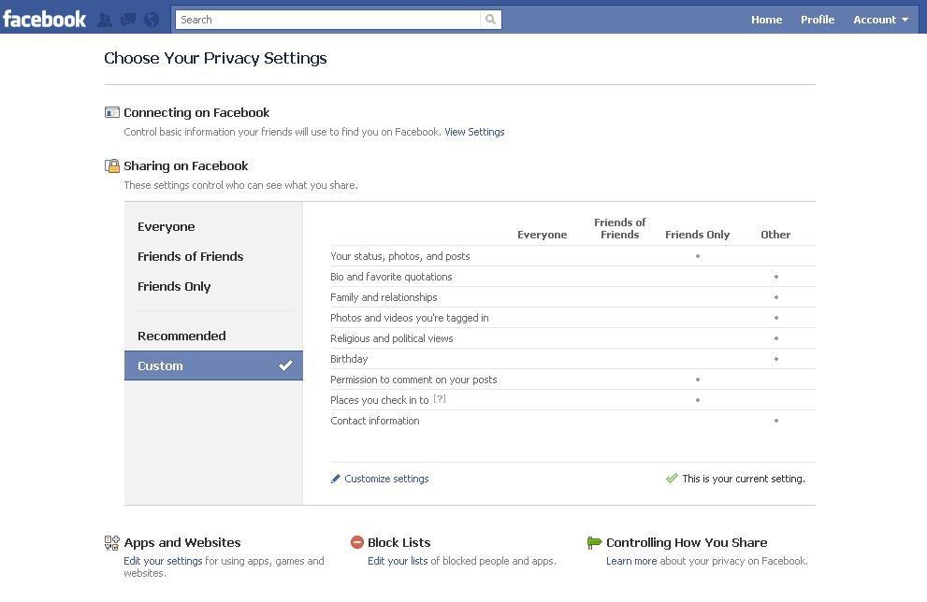Click the Edit your lists link
Viewport: 927px width, 602px height.
(x=398, y=561)
